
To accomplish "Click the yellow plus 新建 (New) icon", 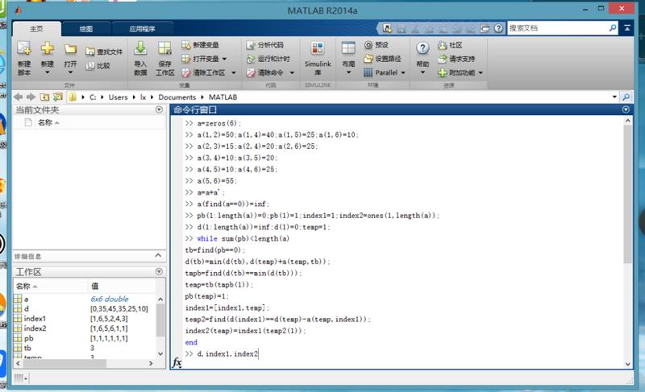I will 47,48.
